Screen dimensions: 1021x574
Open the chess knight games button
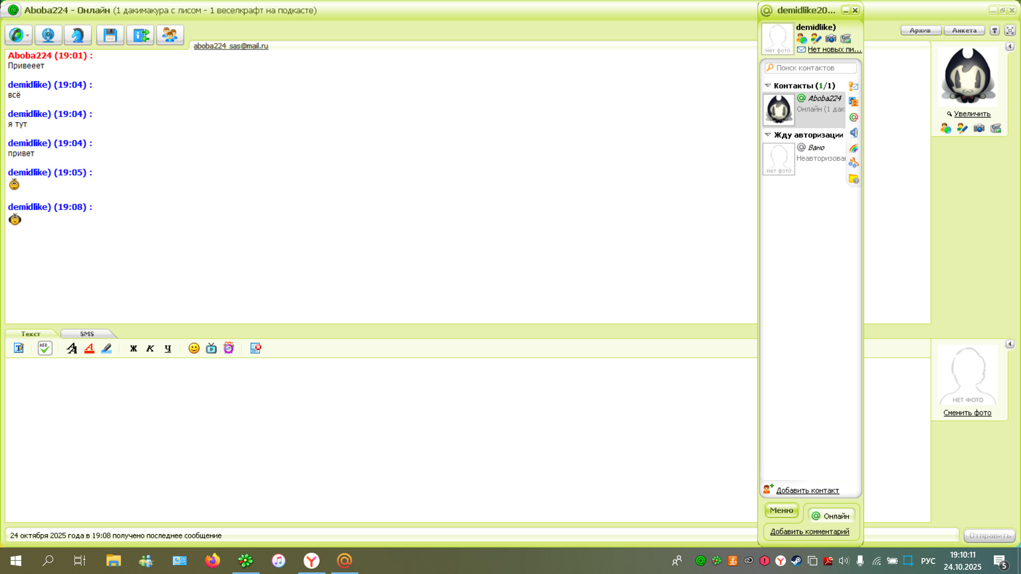78,35
